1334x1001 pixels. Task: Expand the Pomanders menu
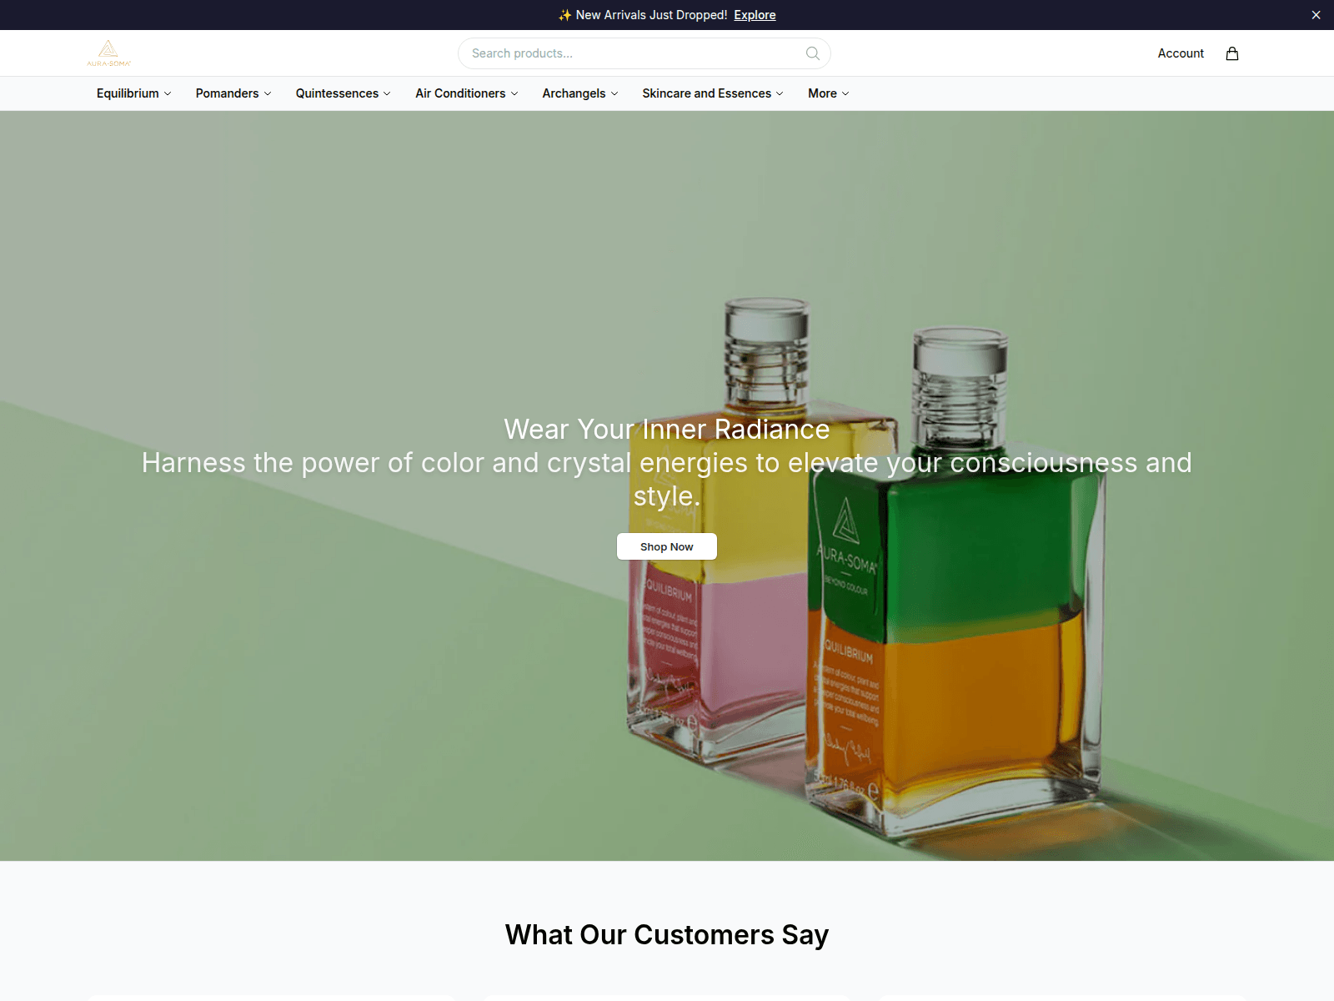click(x=233, y=93)
